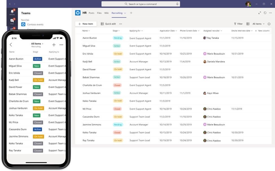Select Jazmine Simmons in desktop list
The width and height of the screenshot is (275, 171).
click(x=92, y=125)
